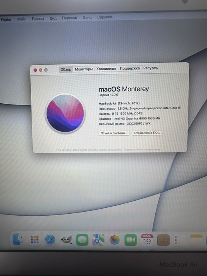Minimize the About This Mac window
207x276 pixels.
click(41, 70)
